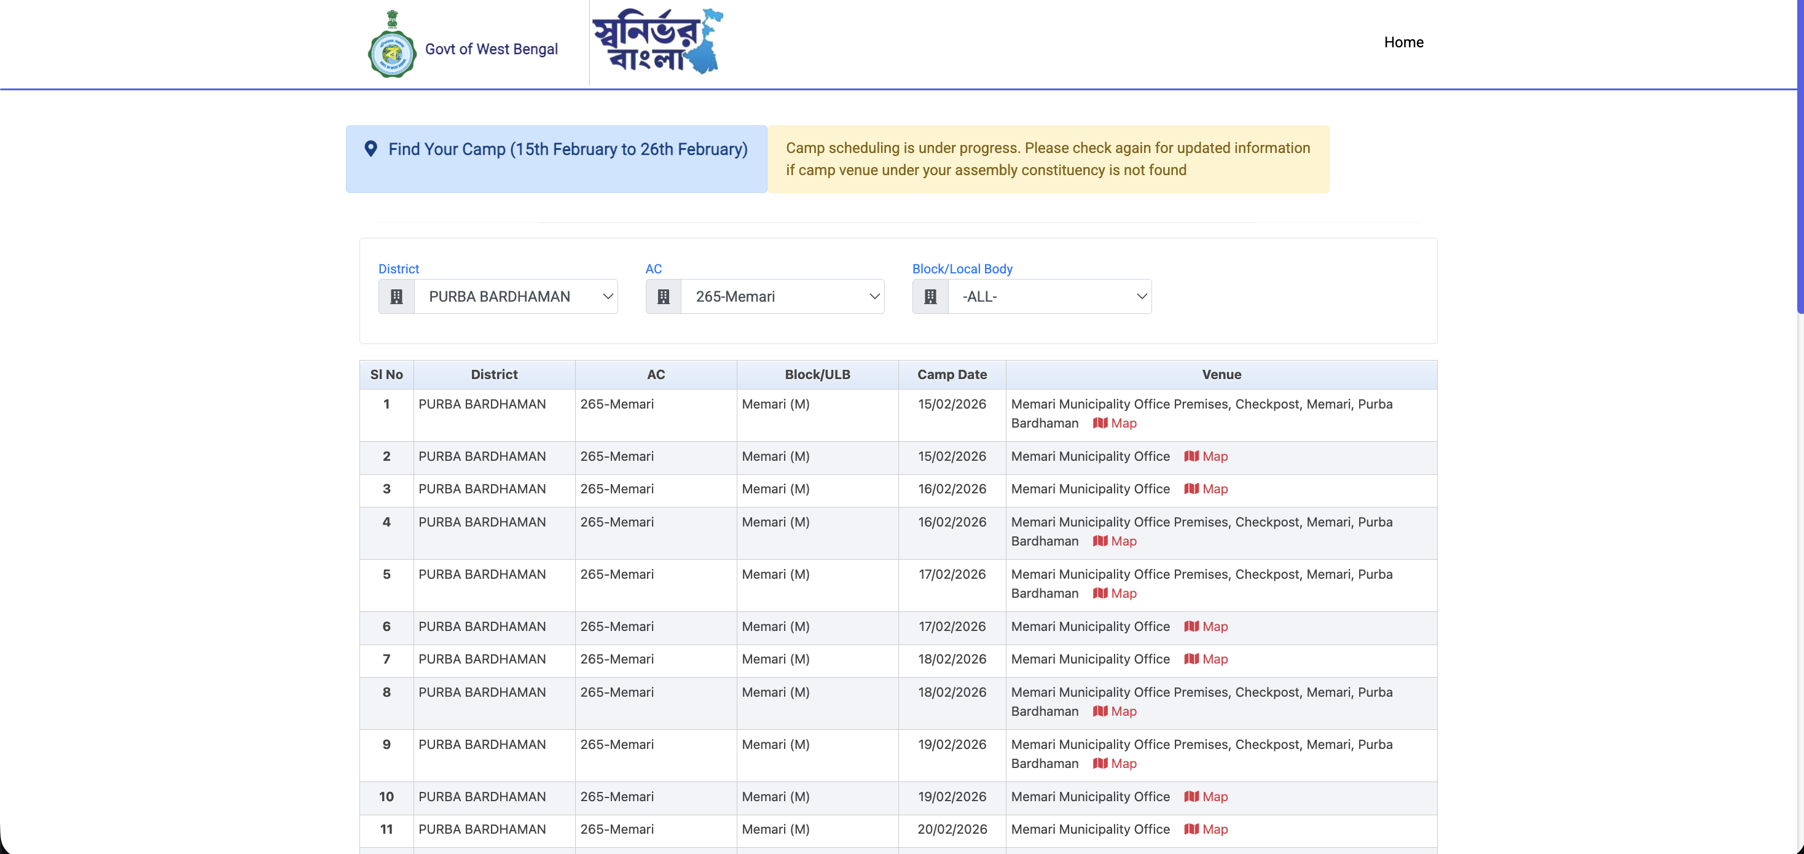Click the building icon beside the District dropdown

[x=396, y=297]
